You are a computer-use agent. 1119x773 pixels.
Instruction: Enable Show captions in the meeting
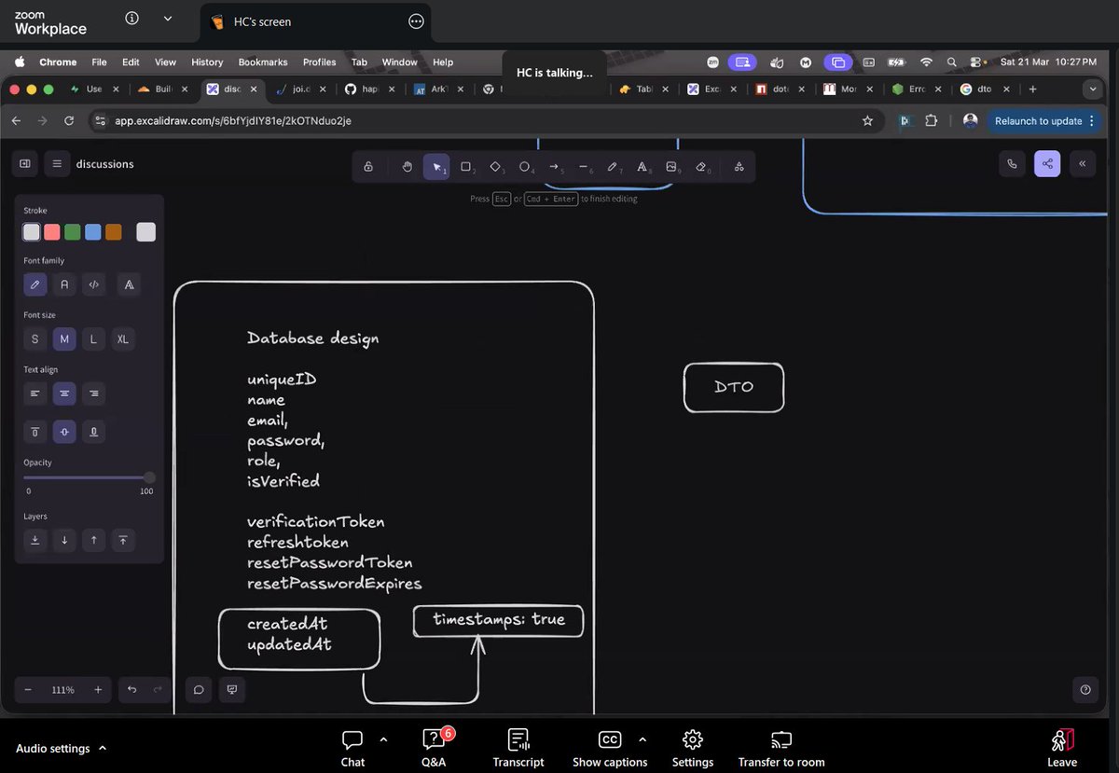tap(610, 746)
